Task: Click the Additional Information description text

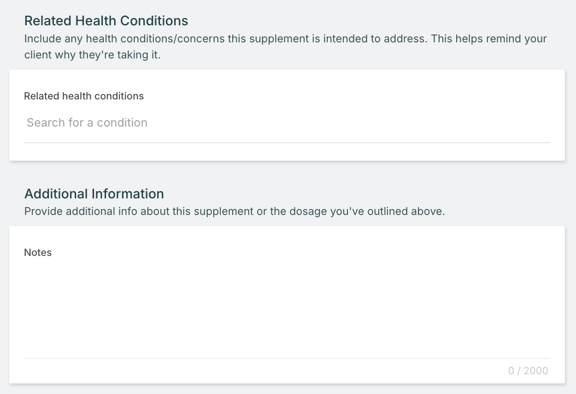Action: point(235,212)
